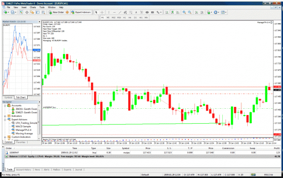Open the View menu
This screenshot has height=178, width=283.
[x=16, y=7]
